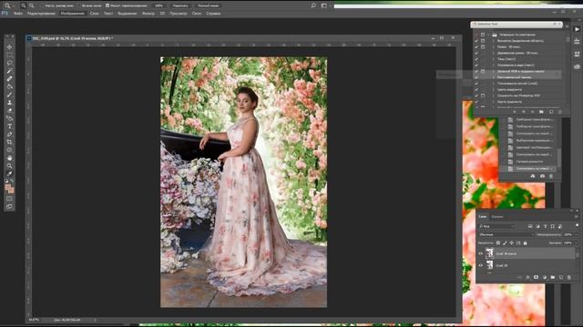583x327 pixels.
Task: Create new group folder in Layers panel
Action: 553,277
